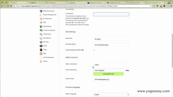Open the Project Management category icon
173x97 pixels.
click(x=41, y=15)
